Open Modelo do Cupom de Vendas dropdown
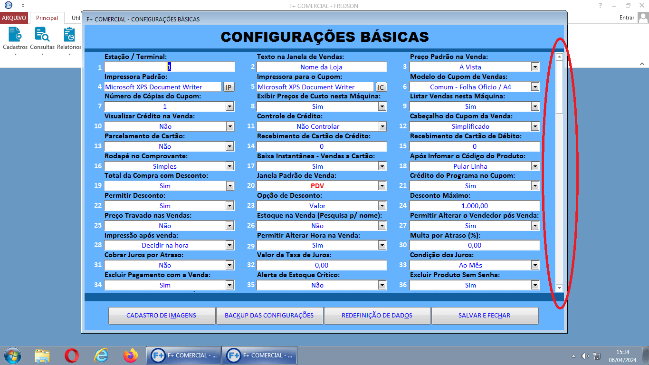Screen dimensions: 649x365 (x=535, y=87)
